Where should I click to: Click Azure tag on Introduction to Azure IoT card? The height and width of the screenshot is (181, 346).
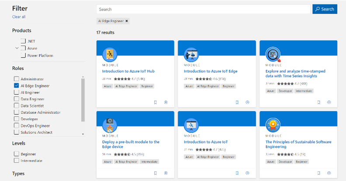point(189,157)
